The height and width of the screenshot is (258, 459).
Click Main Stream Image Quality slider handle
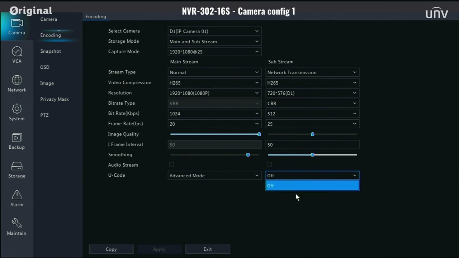coord(259,134)
